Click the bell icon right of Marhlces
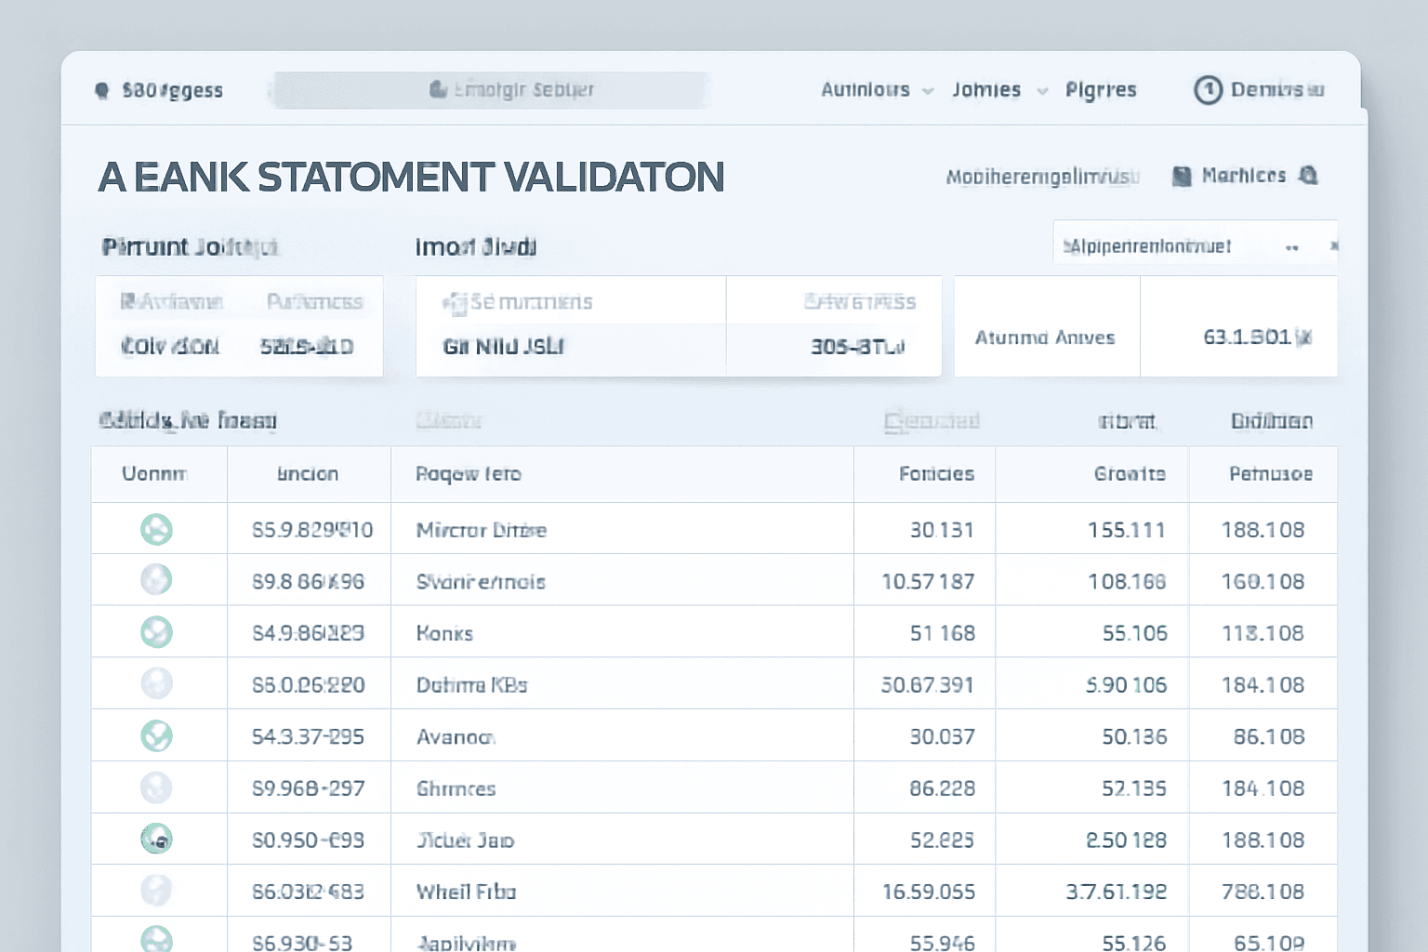 coord(1308,175)
